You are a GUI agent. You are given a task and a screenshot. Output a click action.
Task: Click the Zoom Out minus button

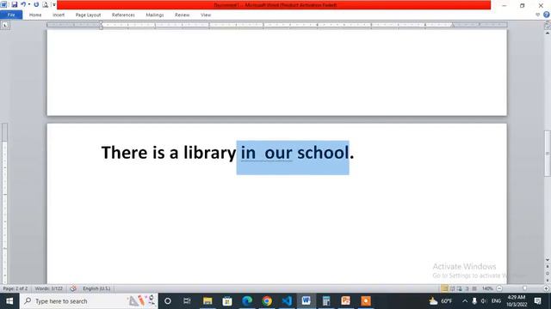(499, 288)
